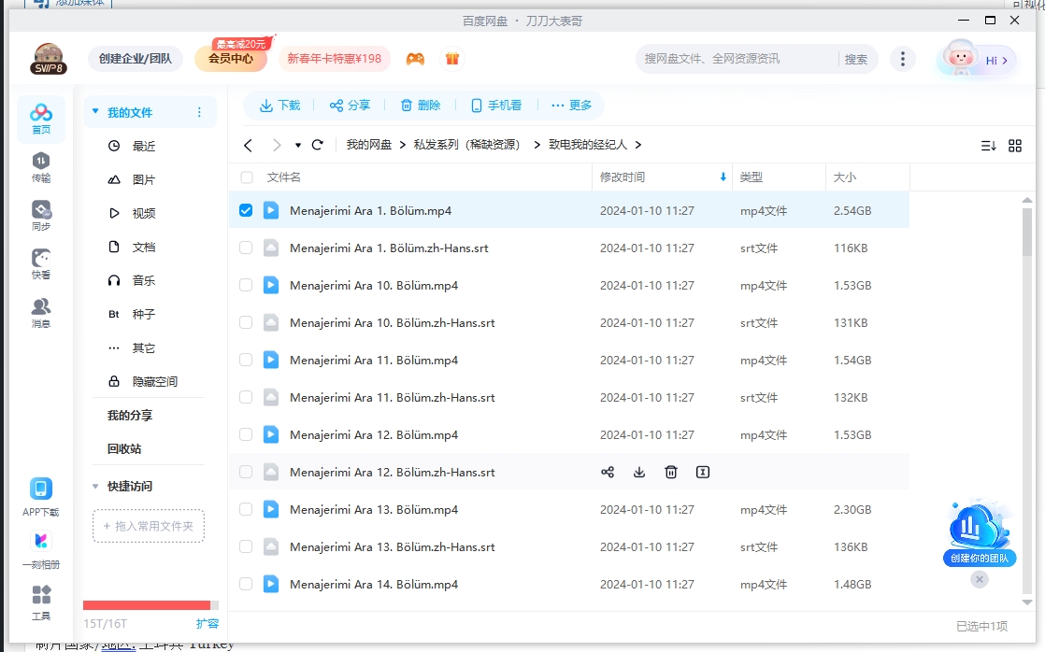
Task: Open the 视频 (Videos) category icon
Action: coord(114,213)
